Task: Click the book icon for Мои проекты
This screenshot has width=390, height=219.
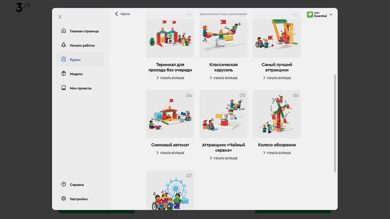Action: click(x=64, y=88)
